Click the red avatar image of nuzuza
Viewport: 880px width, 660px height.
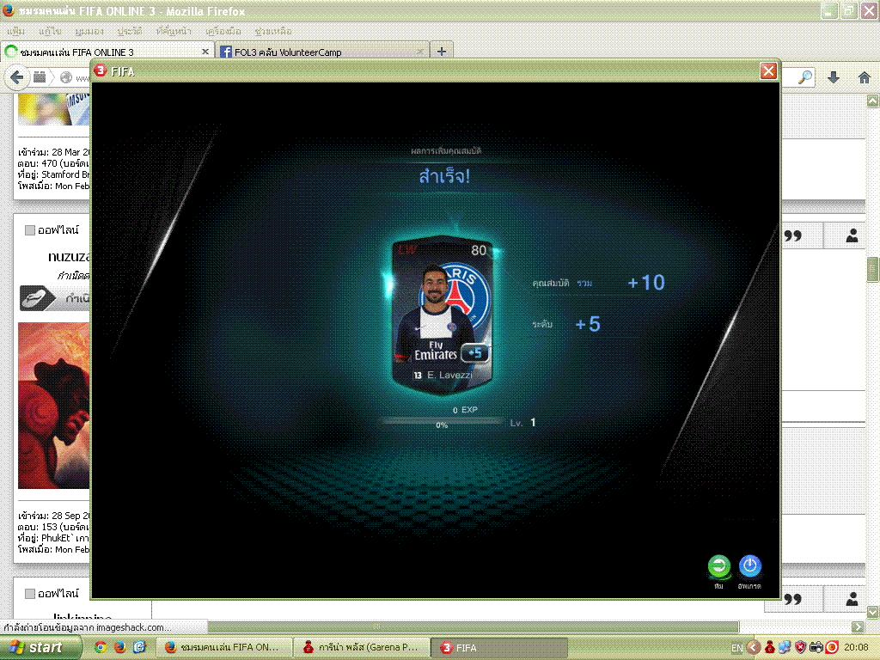(54, 406)
